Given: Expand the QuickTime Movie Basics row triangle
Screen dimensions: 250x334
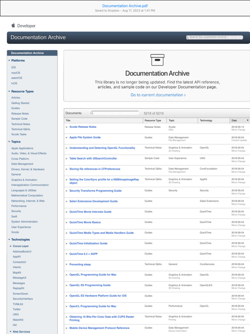Looking at the screenshot, I should 66,222.
